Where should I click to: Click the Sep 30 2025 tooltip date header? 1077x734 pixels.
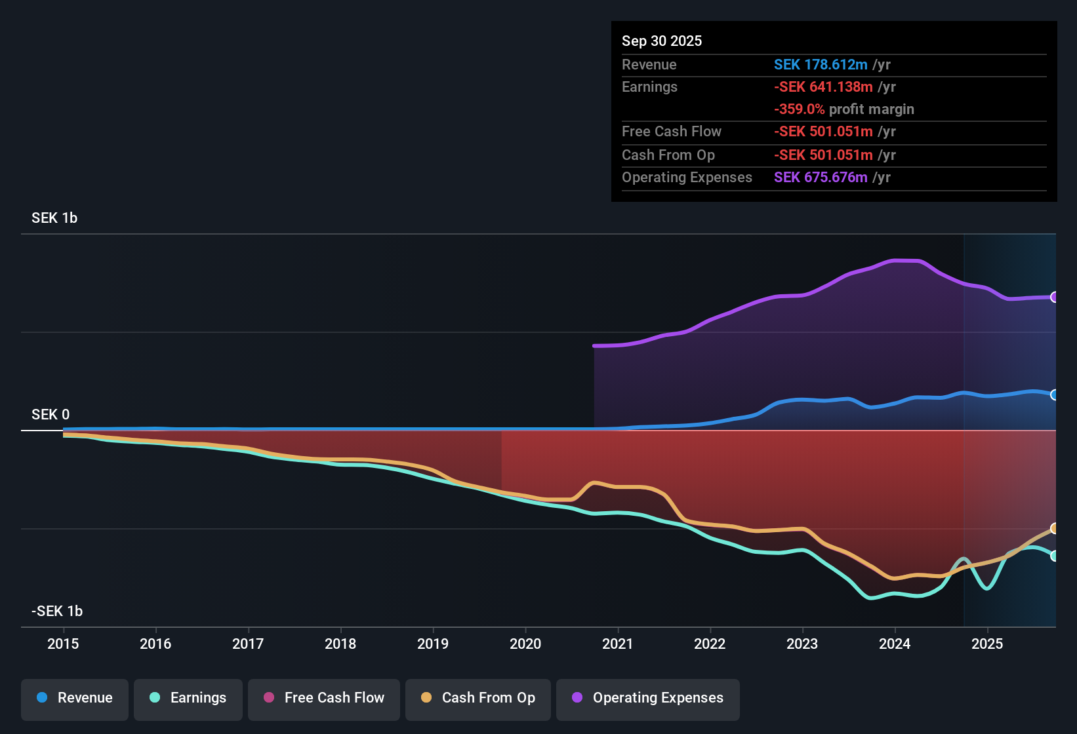point(662,41)
